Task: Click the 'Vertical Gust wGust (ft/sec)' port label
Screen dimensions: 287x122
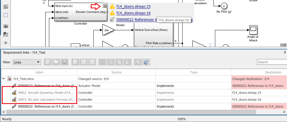Action: [151, 30]
